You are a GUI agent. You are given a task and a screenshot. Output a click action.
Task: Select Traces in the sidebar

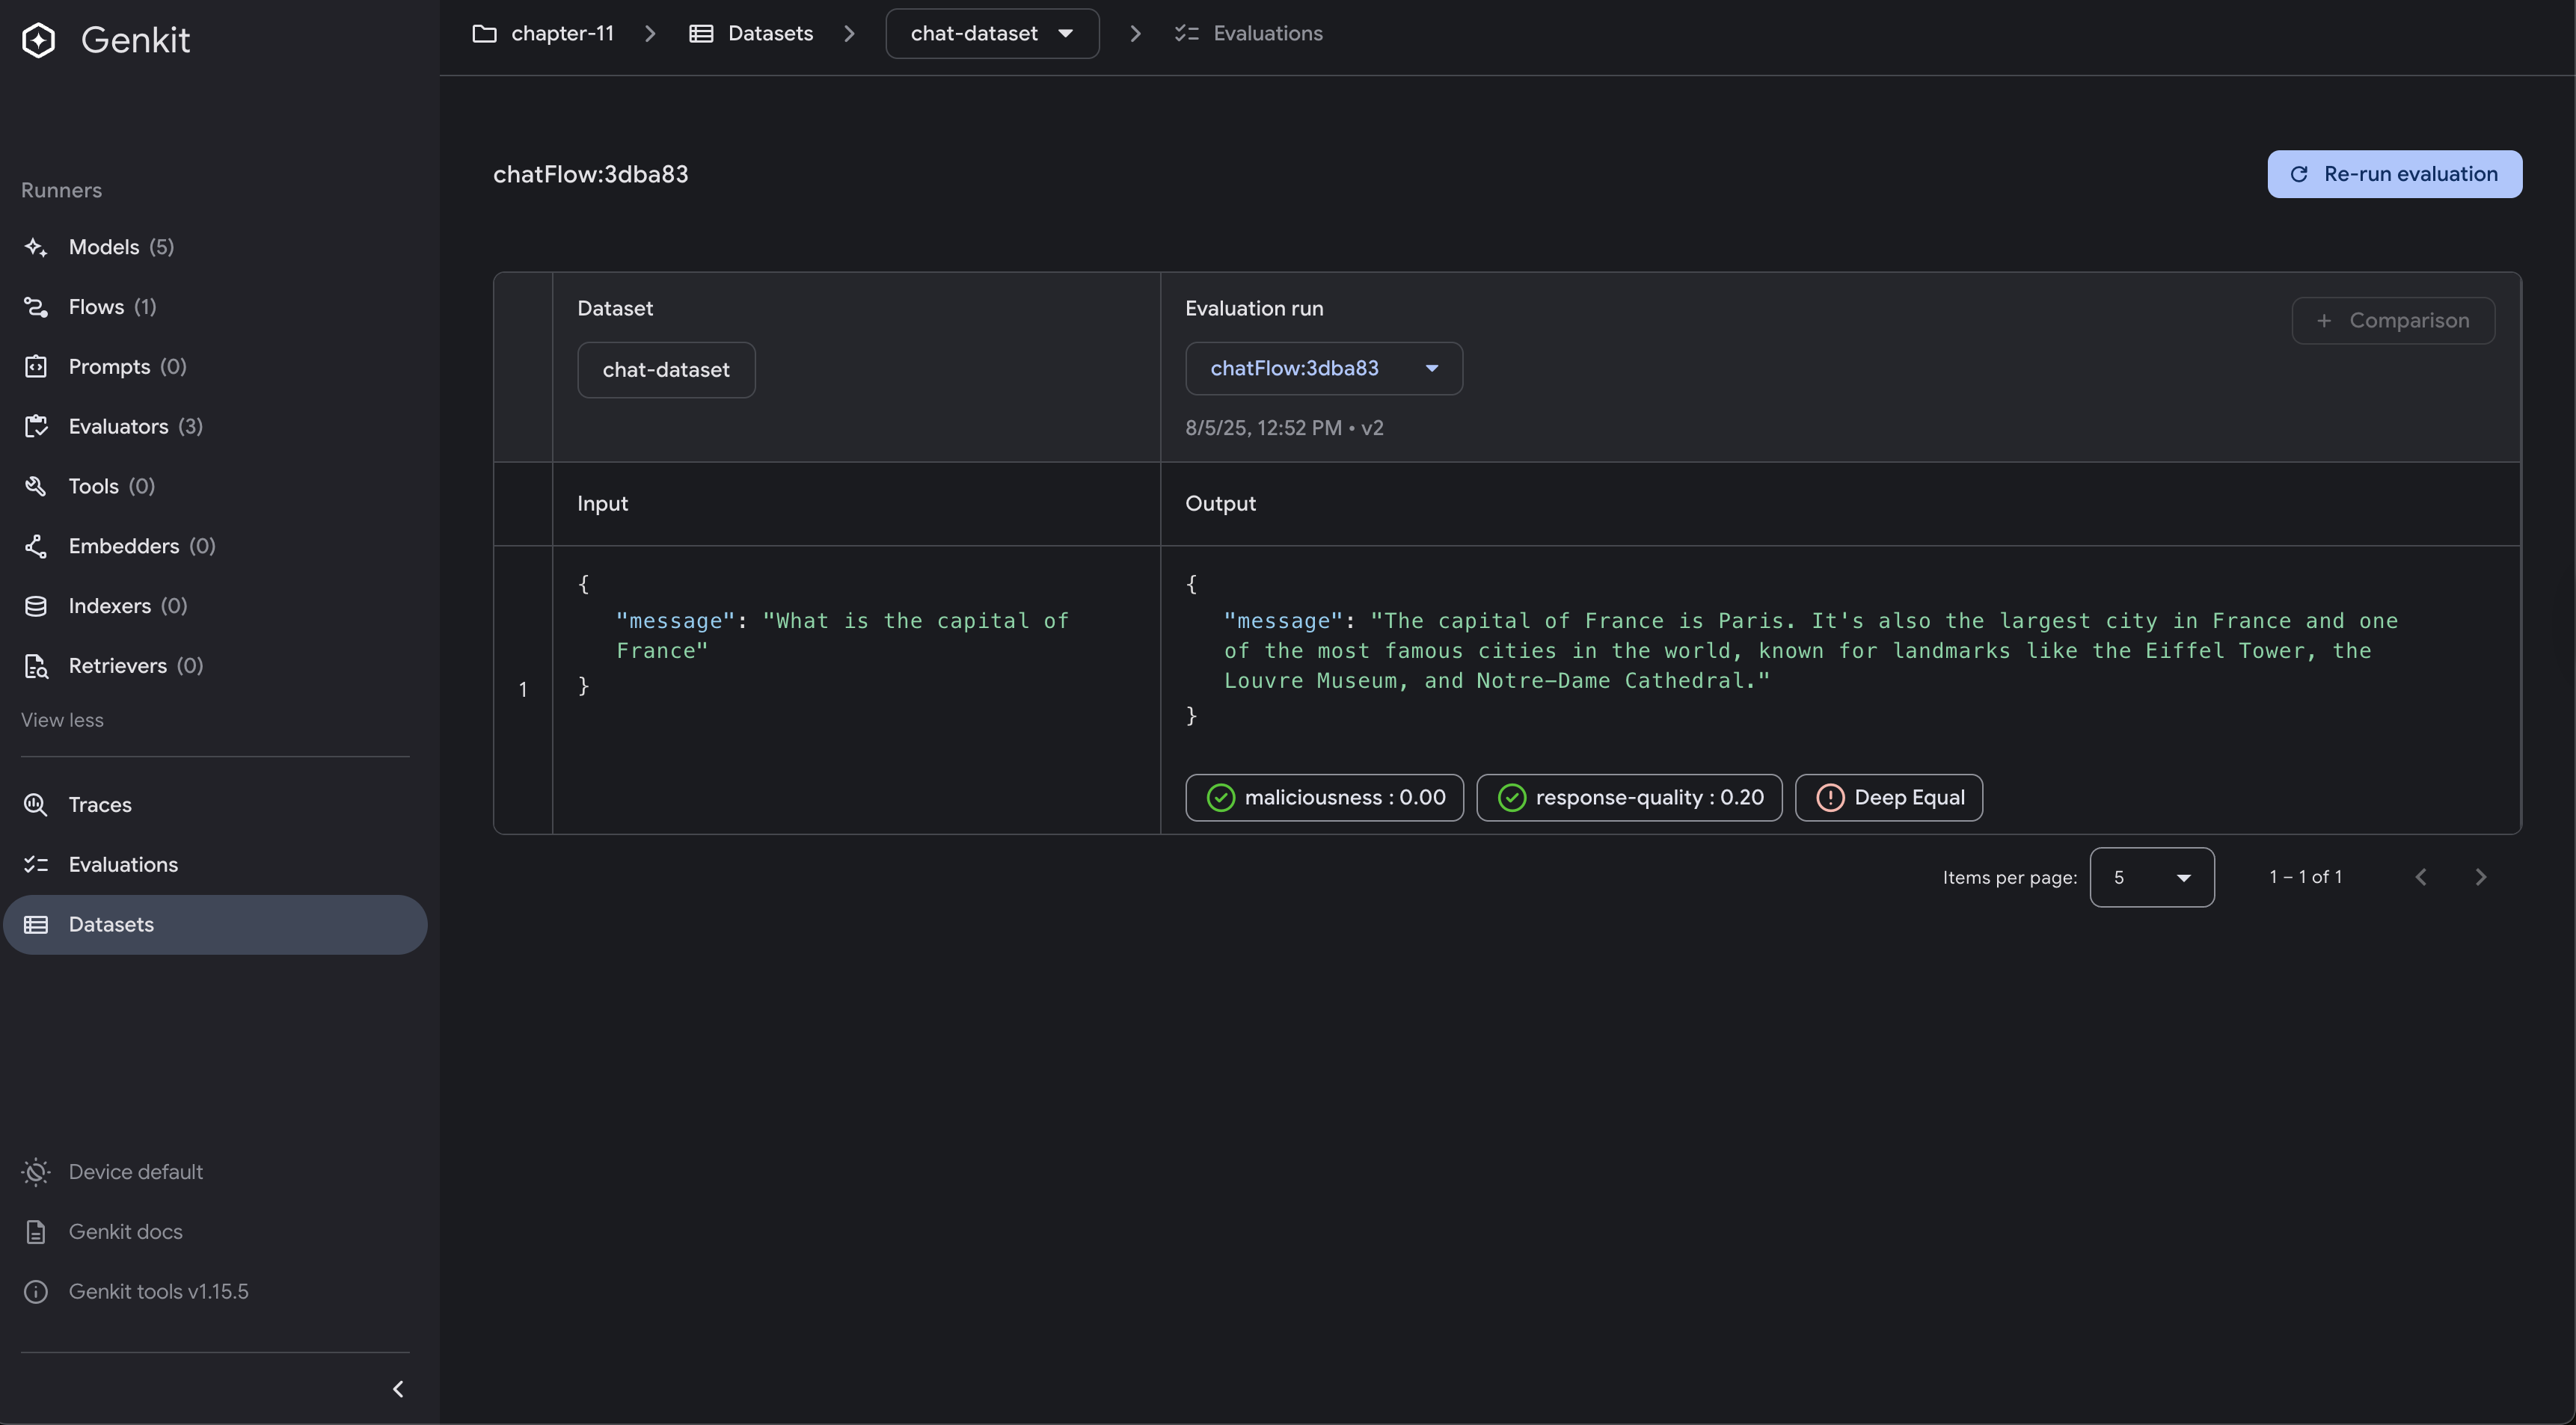(x=215, y=804)
